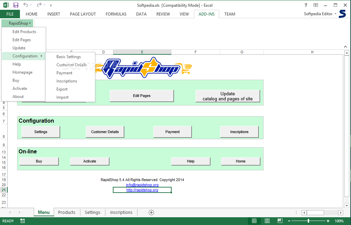Click the Customer Details sheet button
351x225 pixels.
(105, 132)
